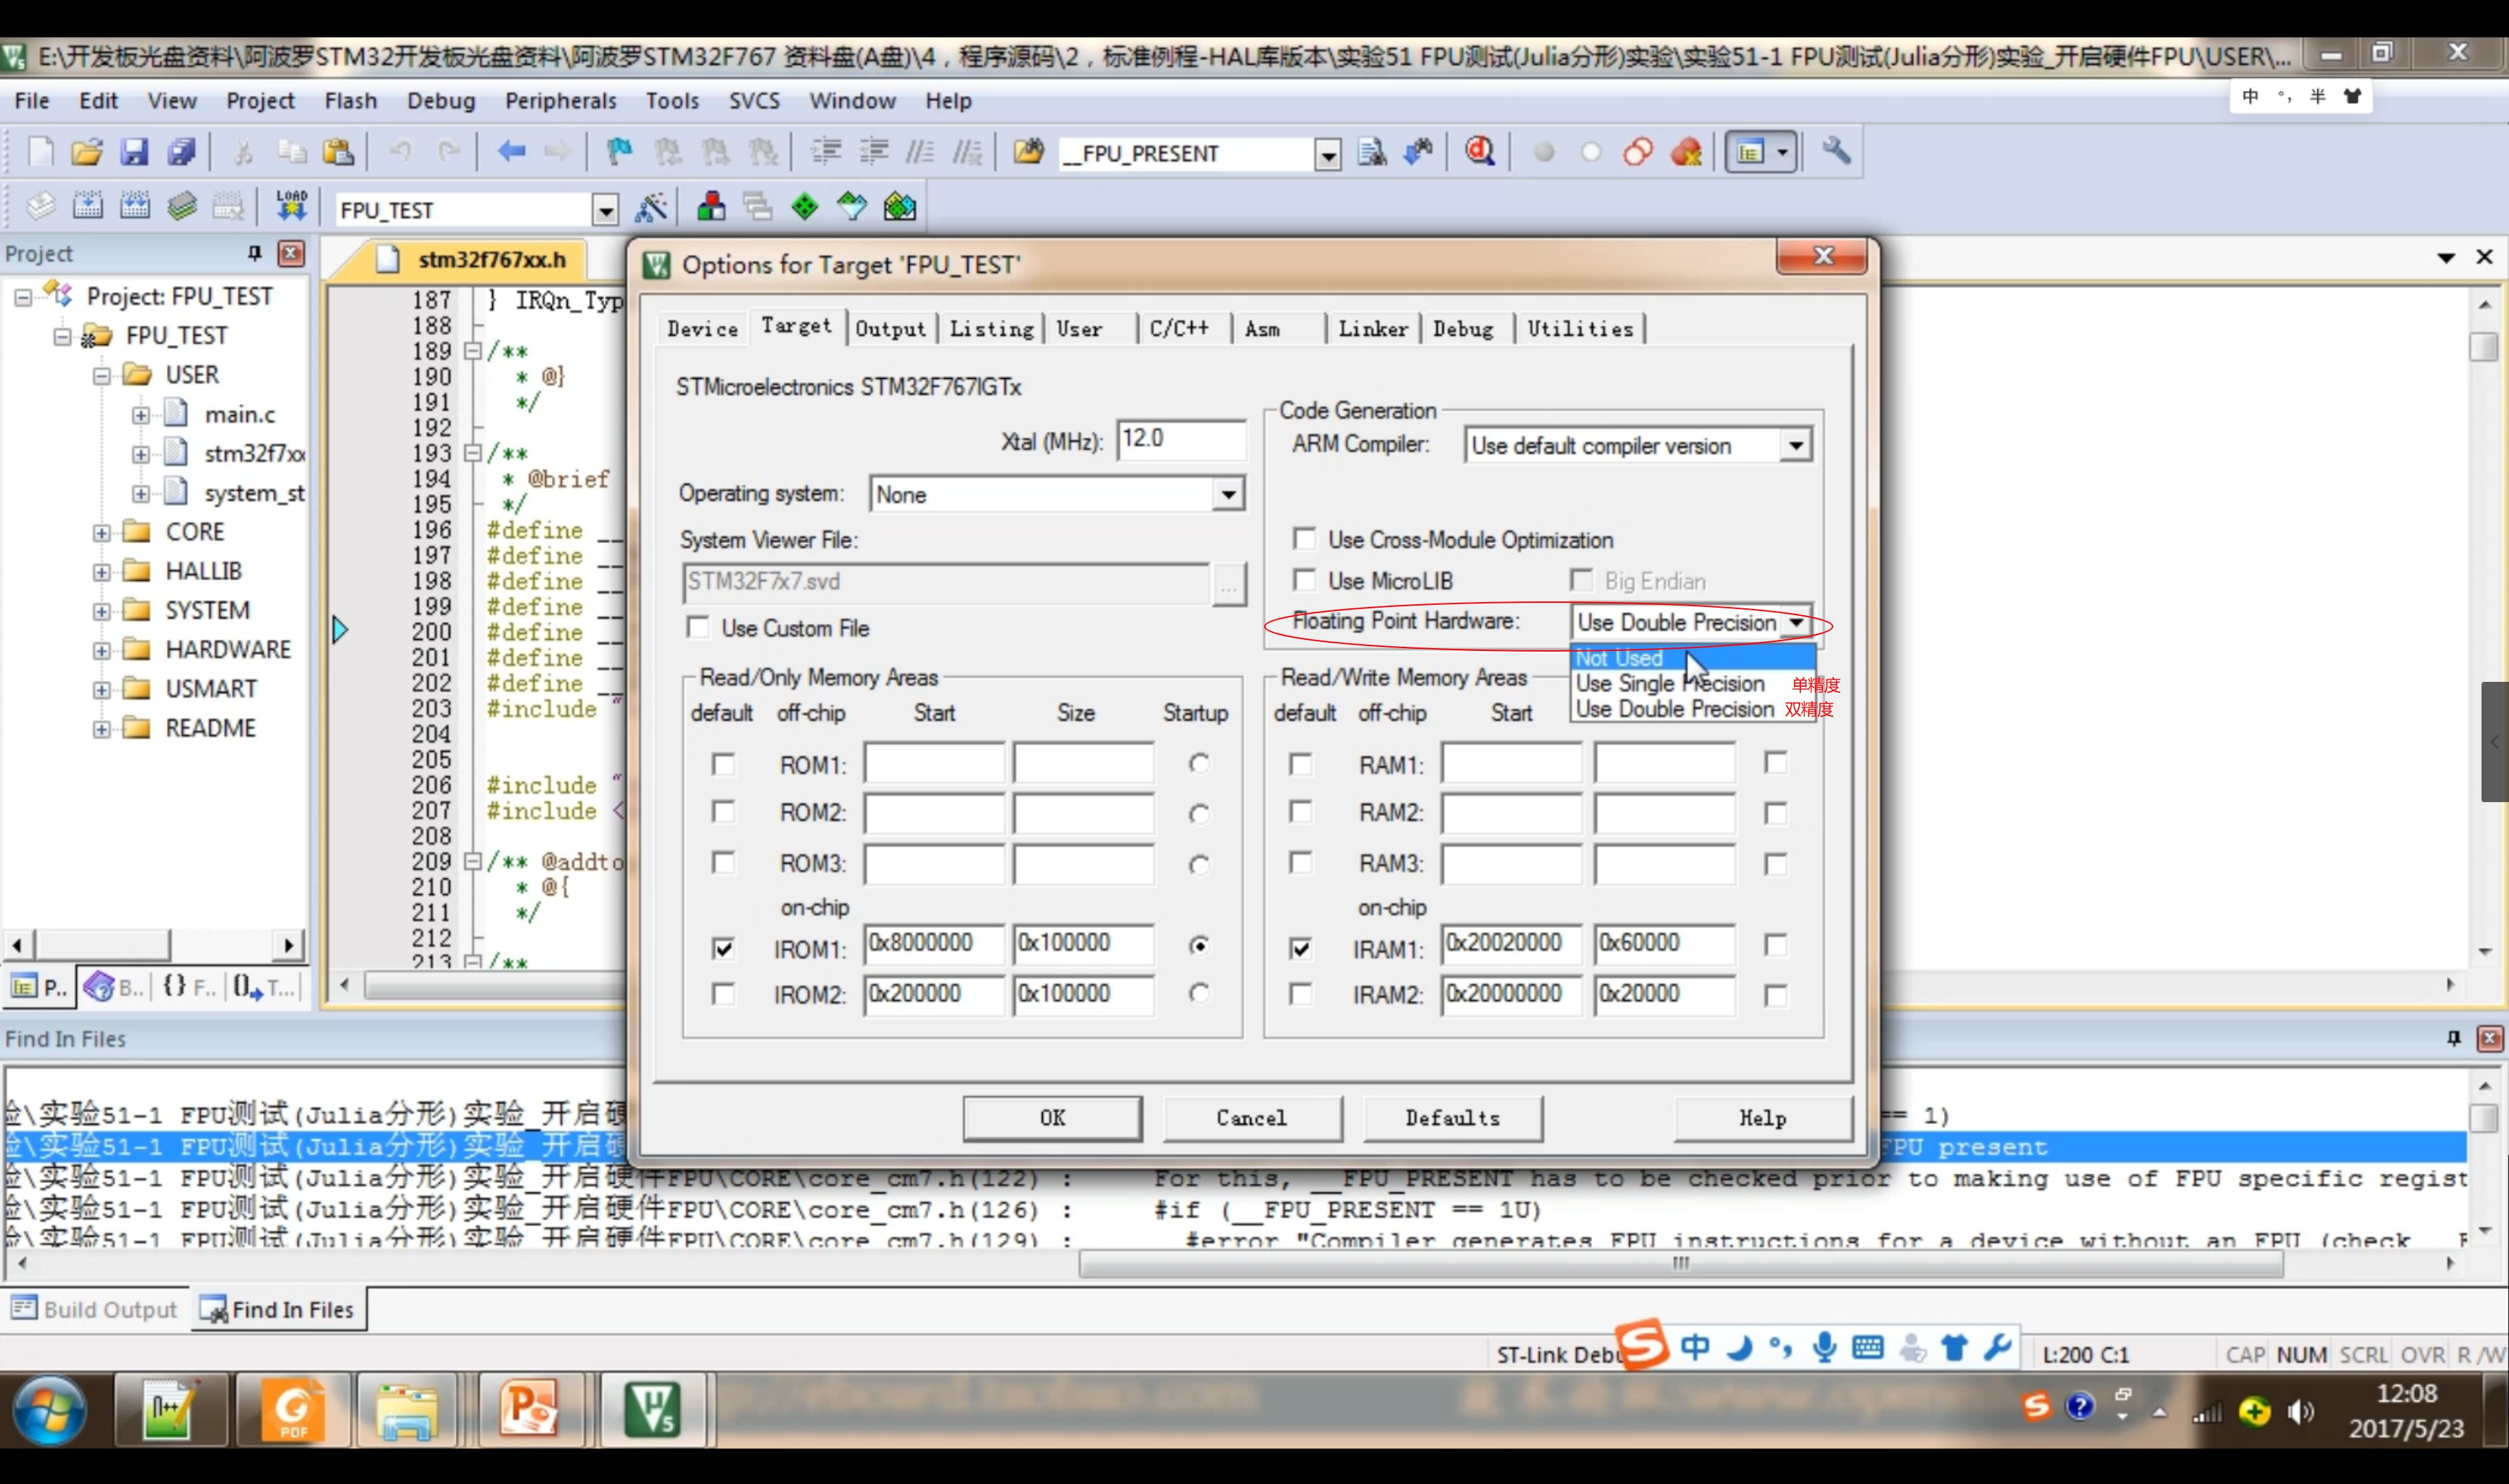2509x1484 pixels.
Task: Uncheck the IROM1 default checkbox
Action: click(723, 947)
